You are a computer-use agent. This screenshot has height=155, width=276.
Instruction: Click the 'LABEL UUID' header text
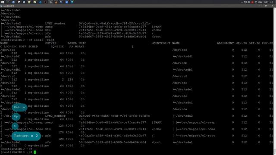click(x=77, y=43)
